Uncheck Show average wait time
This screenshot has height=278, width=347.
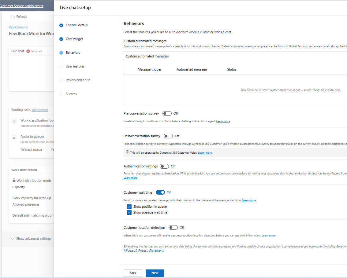click(129, 213)
